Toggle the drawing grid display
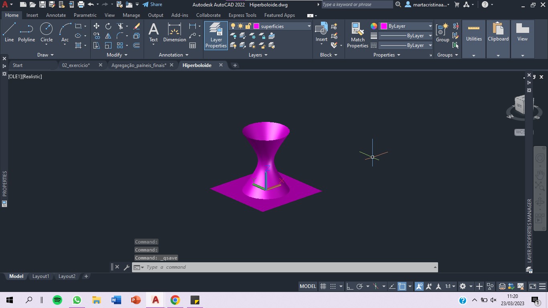 click(323, 286)
